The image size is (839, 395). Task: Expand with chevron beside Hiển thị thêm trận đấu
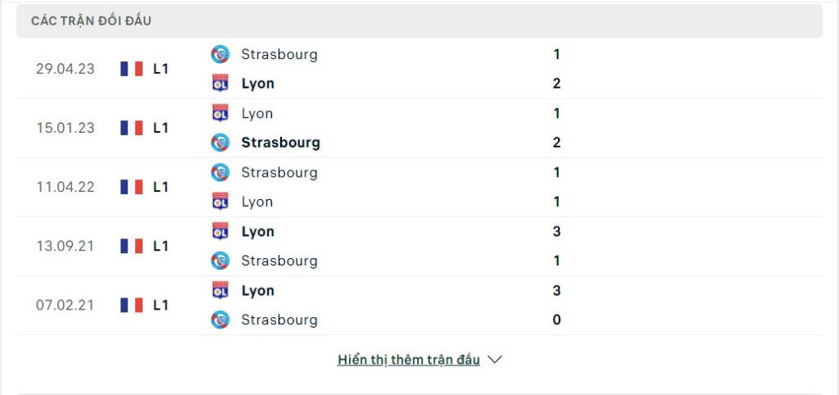(495, 360)
